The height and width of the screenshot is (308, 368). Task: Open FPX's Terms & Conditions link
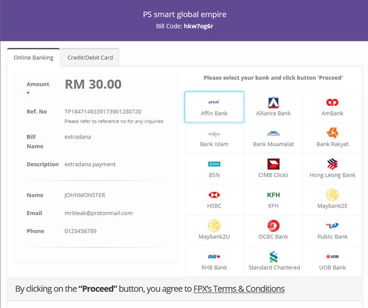239,289
